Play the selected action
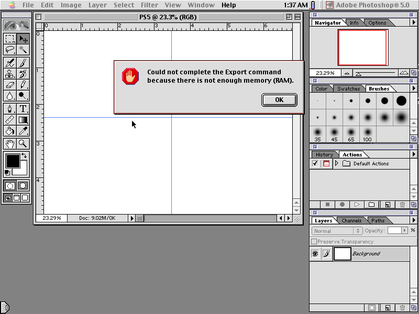The image size is (419, 314). click(x=357, y=205)
